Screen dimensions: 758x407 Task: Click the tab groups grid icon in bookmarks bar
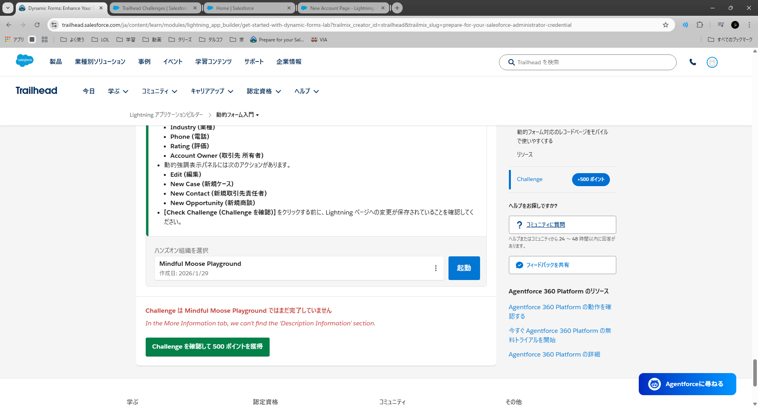click(x=45, y=39)
